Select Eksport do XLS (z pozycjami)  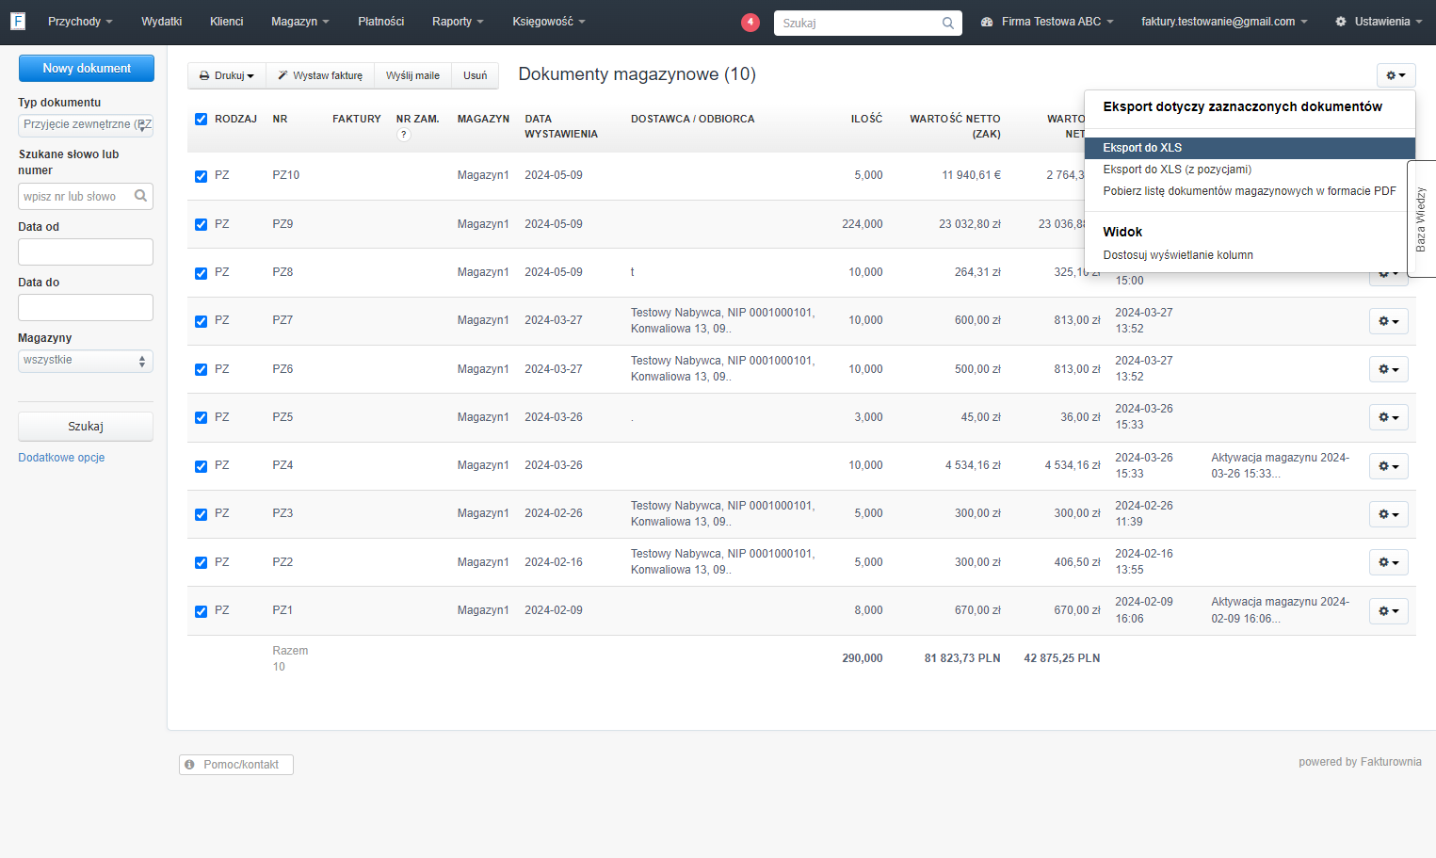1250,170
